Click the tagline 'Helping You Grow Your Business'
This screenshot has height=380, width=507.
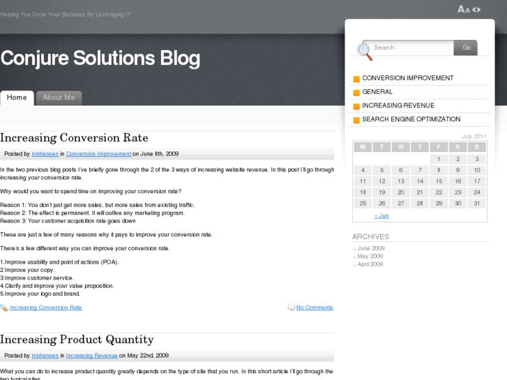pyautogui.click(x=66, y=15)
